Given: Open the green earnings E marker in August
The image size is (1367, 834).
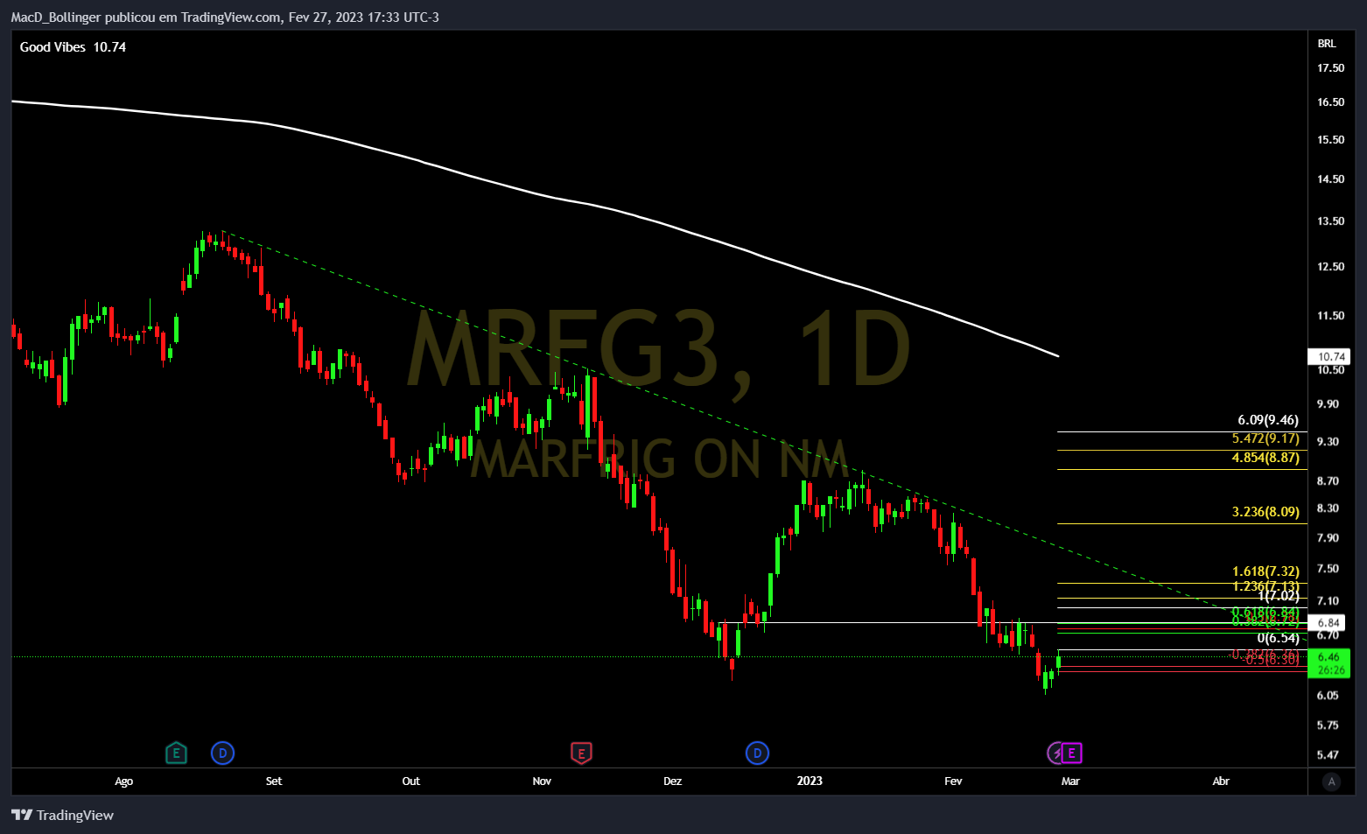Looking at the screenshot, I should coord(176,753).
